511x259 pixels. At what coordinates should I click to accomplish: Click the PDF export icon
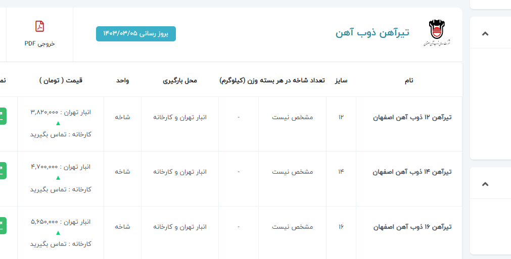pos(39,26)
